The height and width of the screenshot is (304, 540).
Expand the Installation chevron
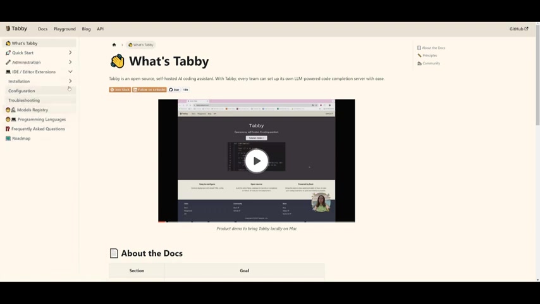(70, 81)
